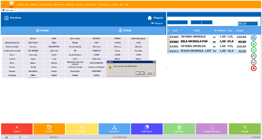Image resolution: width=262 pixels, height=140 pixels.
Task: Open the Maloprodaja menu
Action: pyautogui.click(x=59, y=4)
